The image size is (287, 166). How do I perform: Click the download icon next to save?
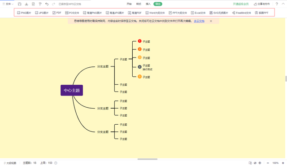26,4
